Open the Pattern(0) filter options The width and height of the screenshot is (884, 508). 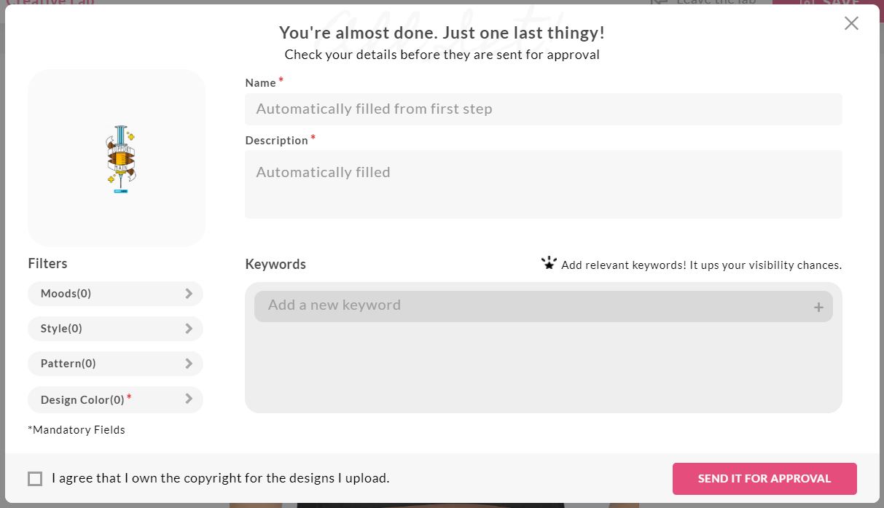tap(115, 364)
